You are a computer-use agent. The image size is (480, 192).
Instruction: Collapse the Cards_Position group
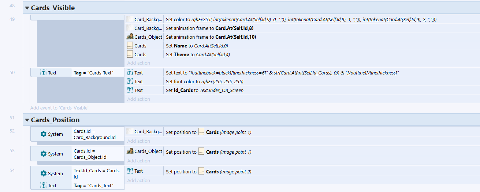27,120
